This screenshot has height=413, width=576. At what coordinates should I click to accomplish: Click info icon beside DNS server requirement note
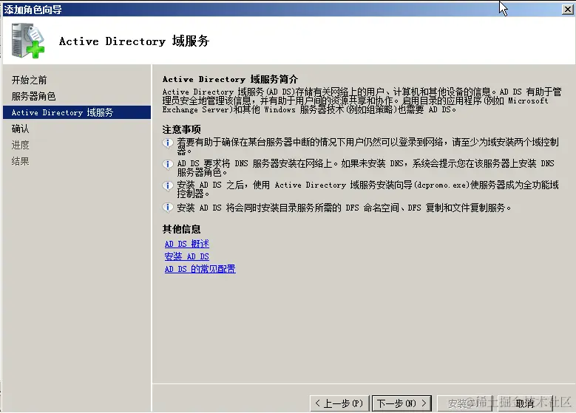(x=168, y=164)
